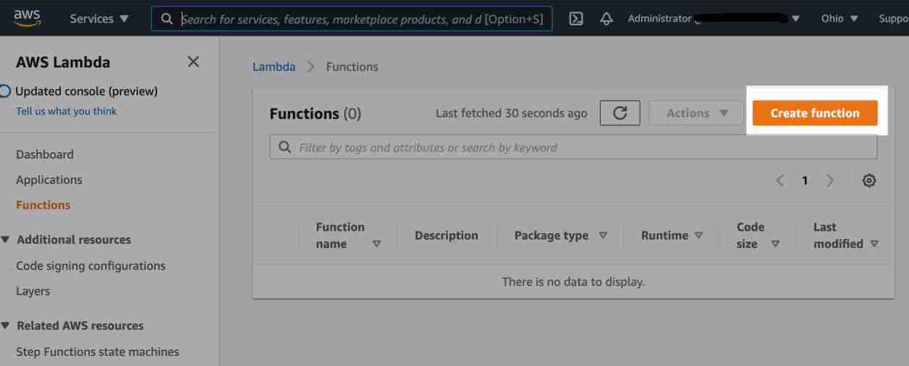
Task: Click the Functions breadcrumb text
Action: pyautogui.click(x=352, y=67)
